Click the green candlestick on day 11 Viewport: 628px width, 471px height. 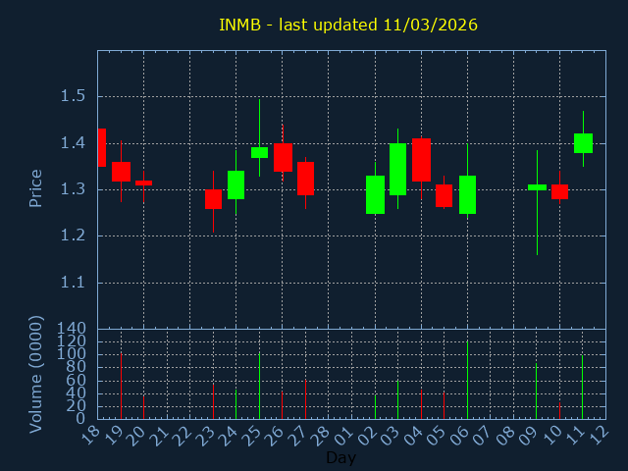click(583, 143)
